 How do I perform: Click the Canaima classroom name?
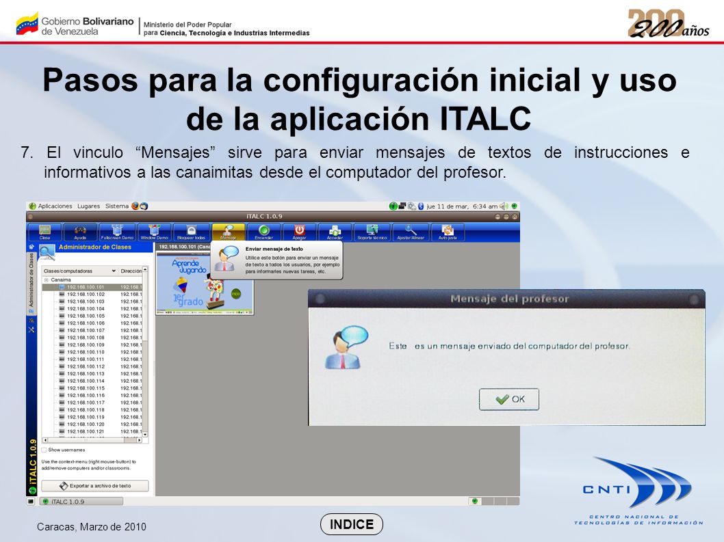(x=61, y=280)
